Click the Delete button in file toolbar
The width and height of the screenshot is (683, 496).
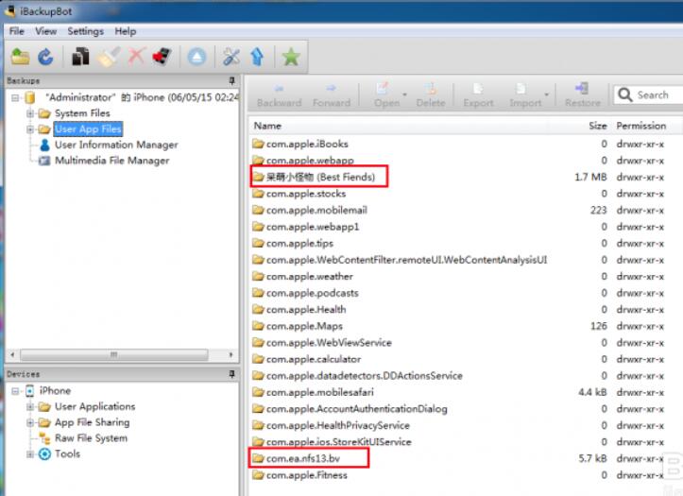(431, 95)
